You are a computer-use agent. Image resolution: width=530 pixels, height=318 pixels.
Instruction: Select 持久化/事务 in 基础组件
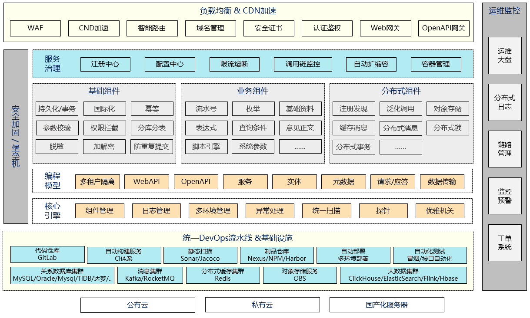point(57,109)
